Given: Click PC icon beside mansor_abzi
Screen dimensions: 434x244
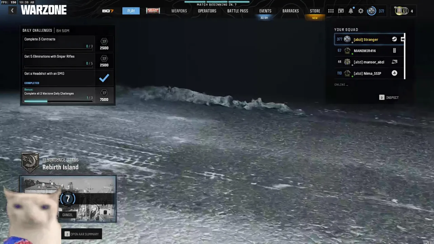Looking at the screenshot, I should 394,62.
